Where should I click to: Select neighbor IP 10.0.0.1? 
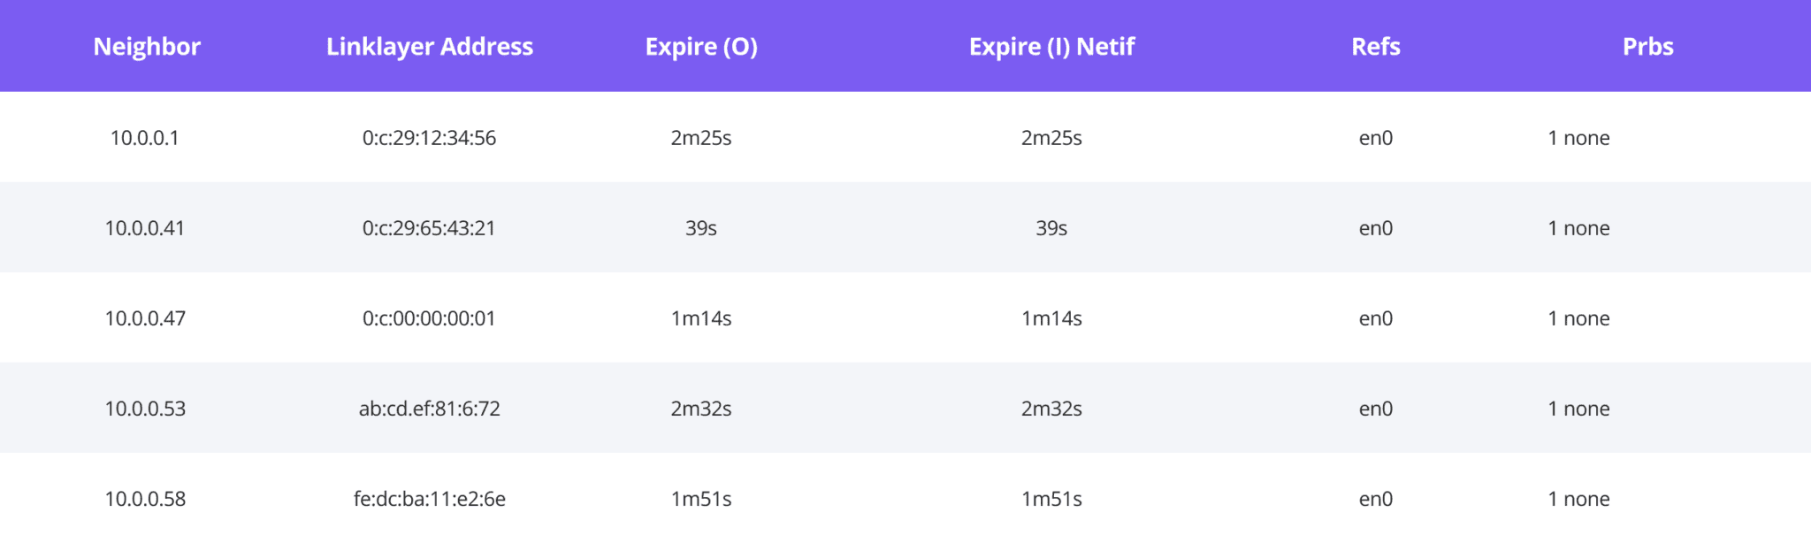coord(144,138)
